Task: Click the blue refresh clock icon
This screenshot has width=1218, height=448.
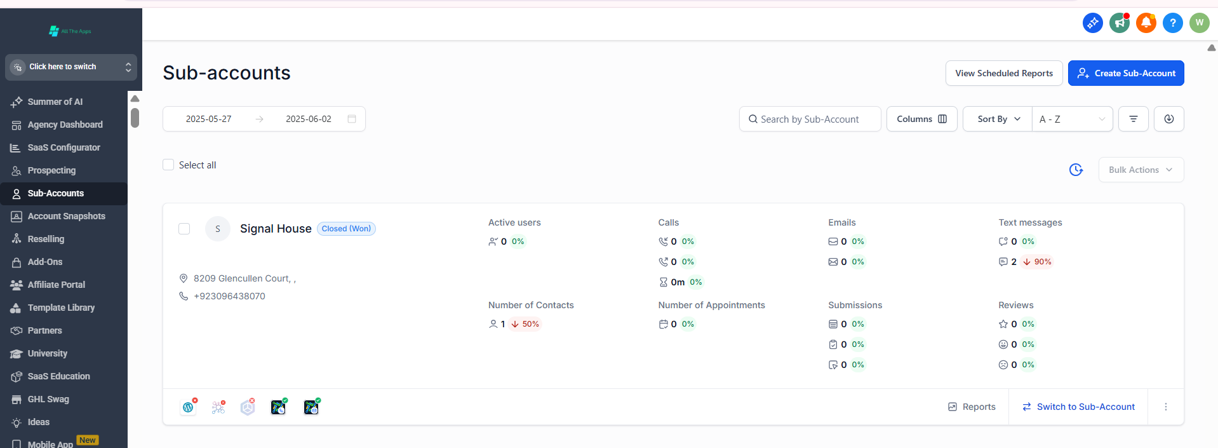Action: [1076, 170]
